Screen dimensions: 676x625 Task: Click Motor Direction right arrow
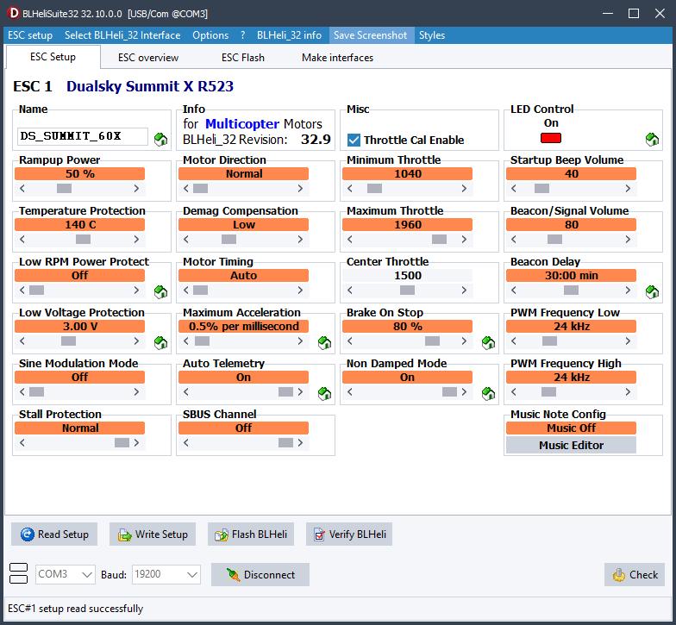[x=300, y=188]
